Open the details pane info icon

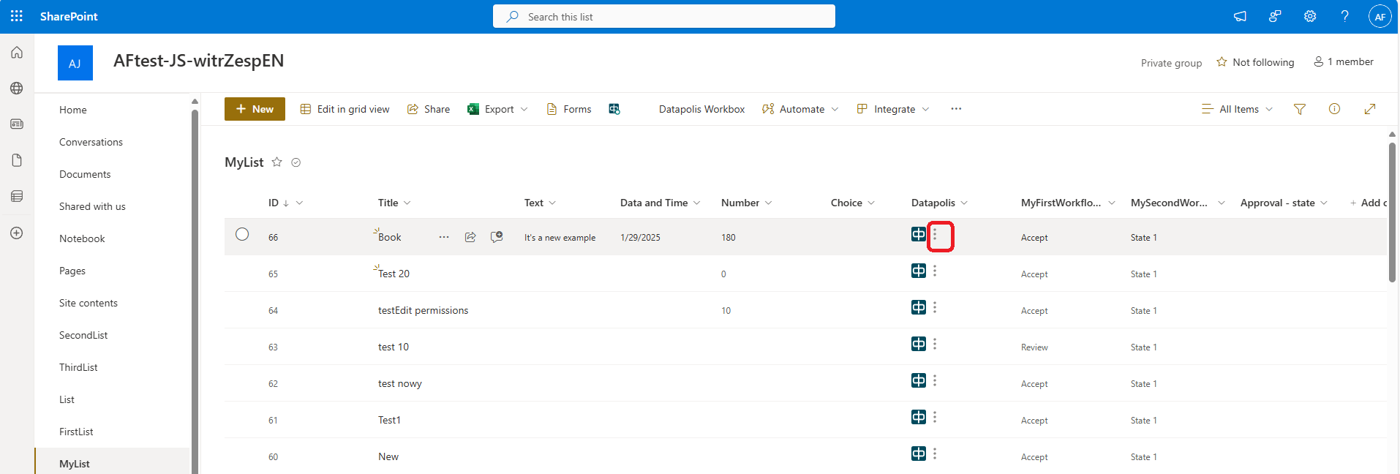click(1334, 109)
